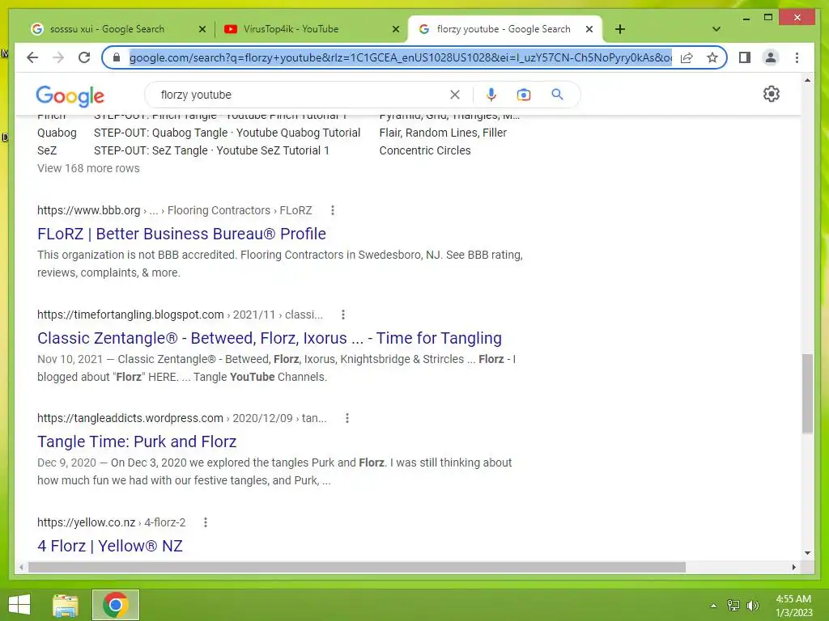Click https://www.bbb.org breadcrumb URL
Image resolution: width=829 pixels, height=621 pixels.
[x=88, y=210]
